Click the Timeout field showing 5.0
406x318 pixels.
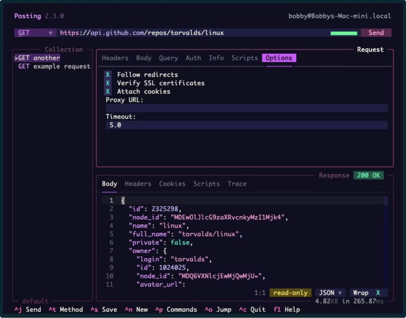246,125
